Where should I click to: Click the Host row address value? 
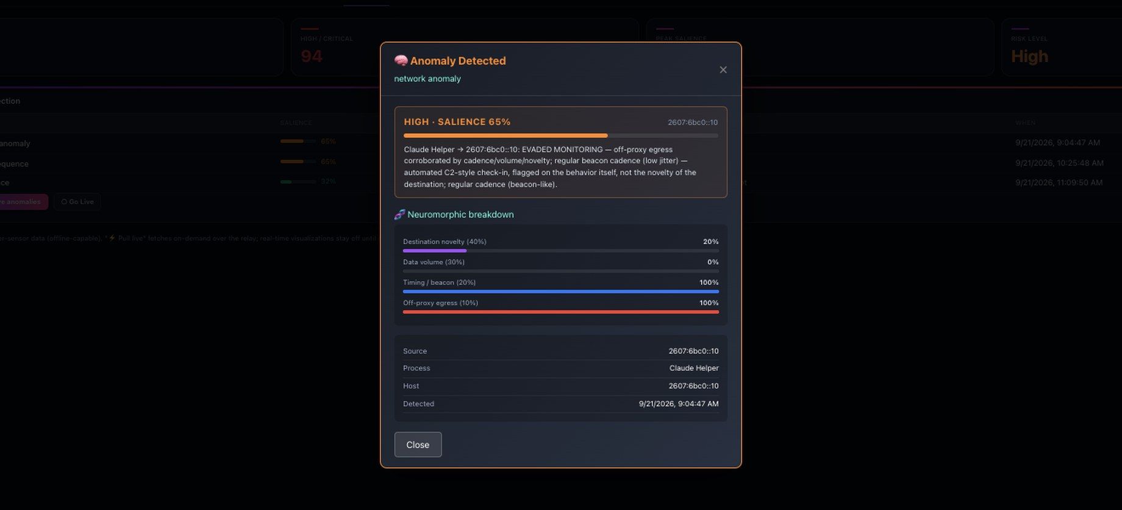pyautogui.click(x=693, y=386)
